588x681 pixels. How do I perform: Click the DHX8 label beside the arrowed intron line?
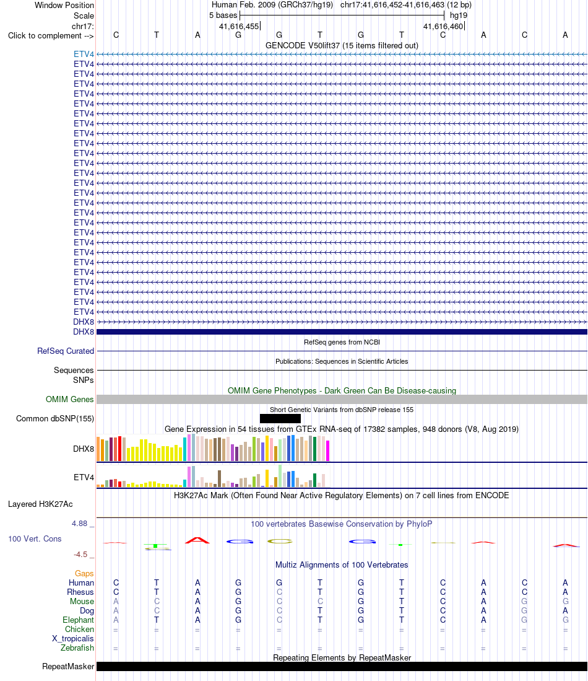click(84, 322)
